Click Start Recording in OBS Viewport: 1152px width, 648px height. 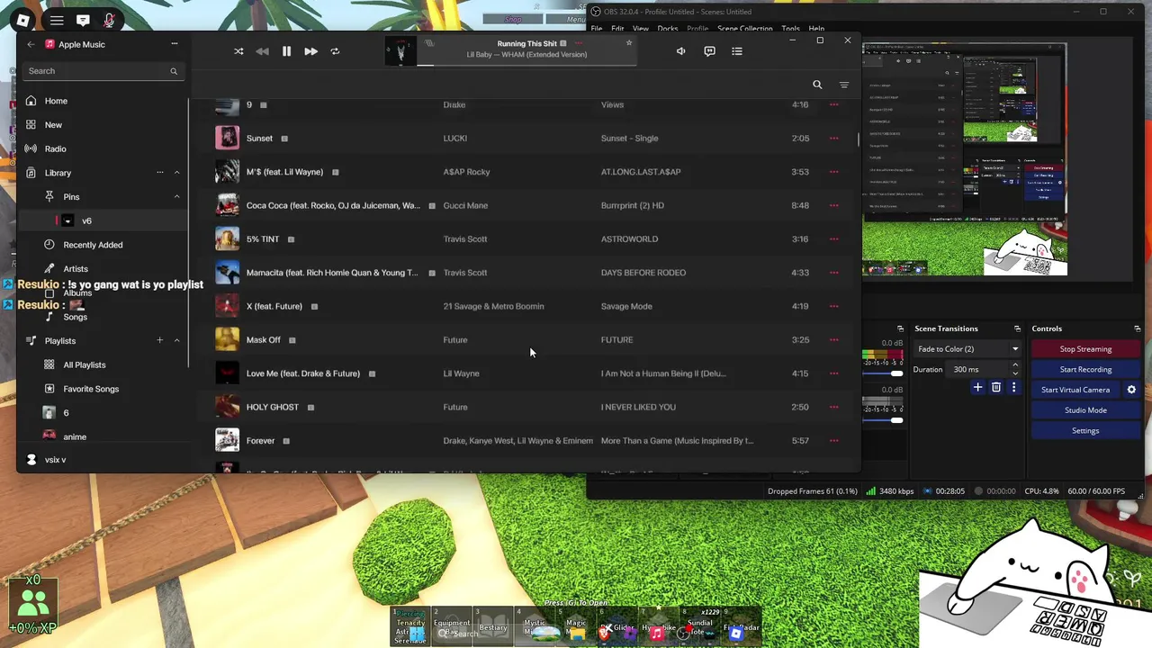[1085, 370]
